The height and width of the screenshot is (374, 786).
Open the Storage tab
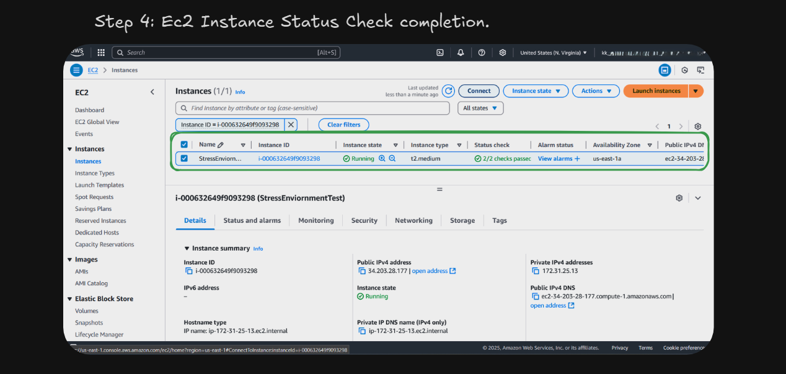[462, 220]
